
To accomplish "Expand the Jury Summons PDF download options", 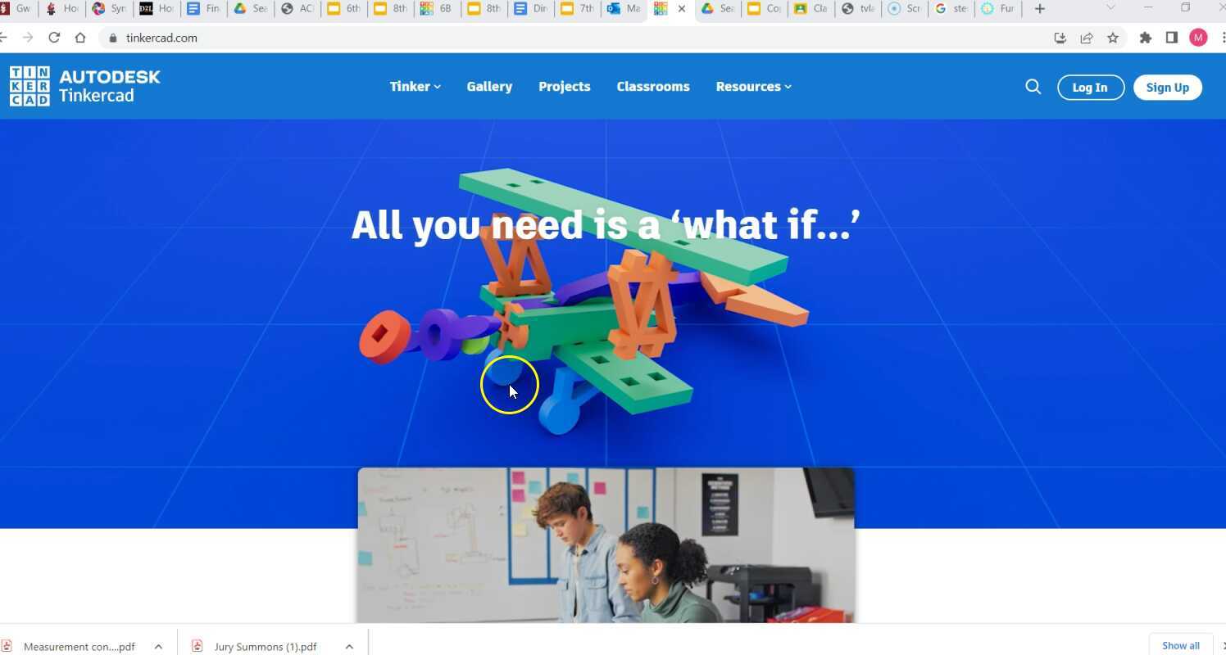I will [x=349, y=645].
